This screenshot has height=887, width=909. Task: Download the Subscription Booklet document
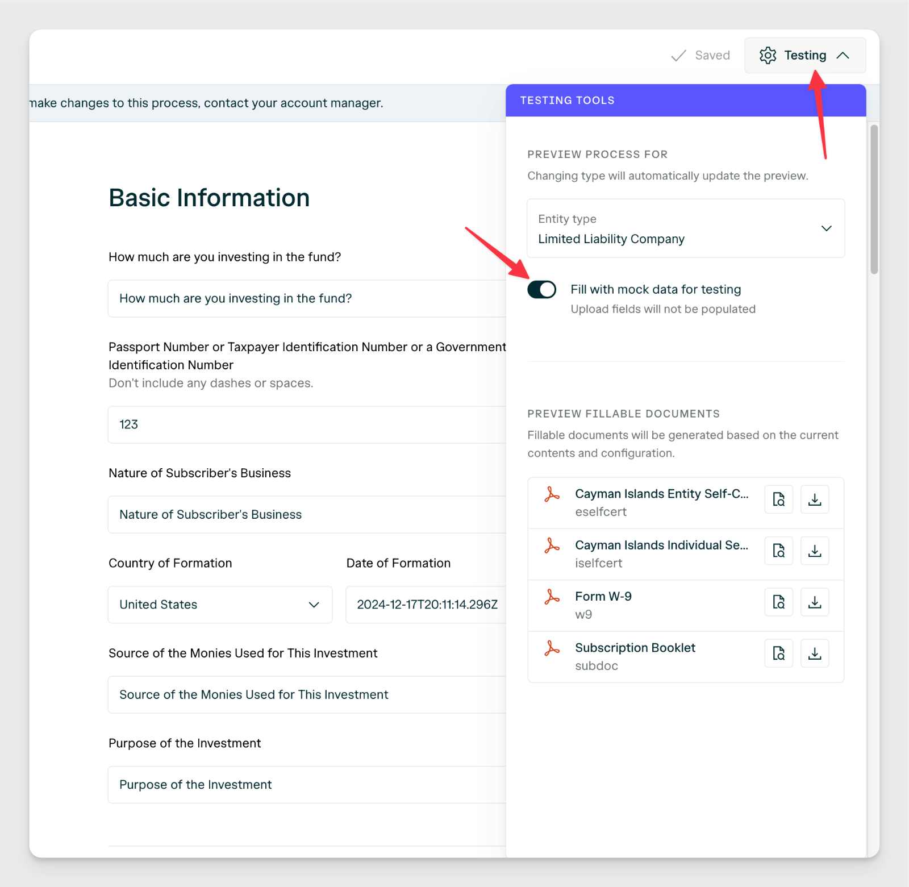pyautogui.click(x=815, y=653)
